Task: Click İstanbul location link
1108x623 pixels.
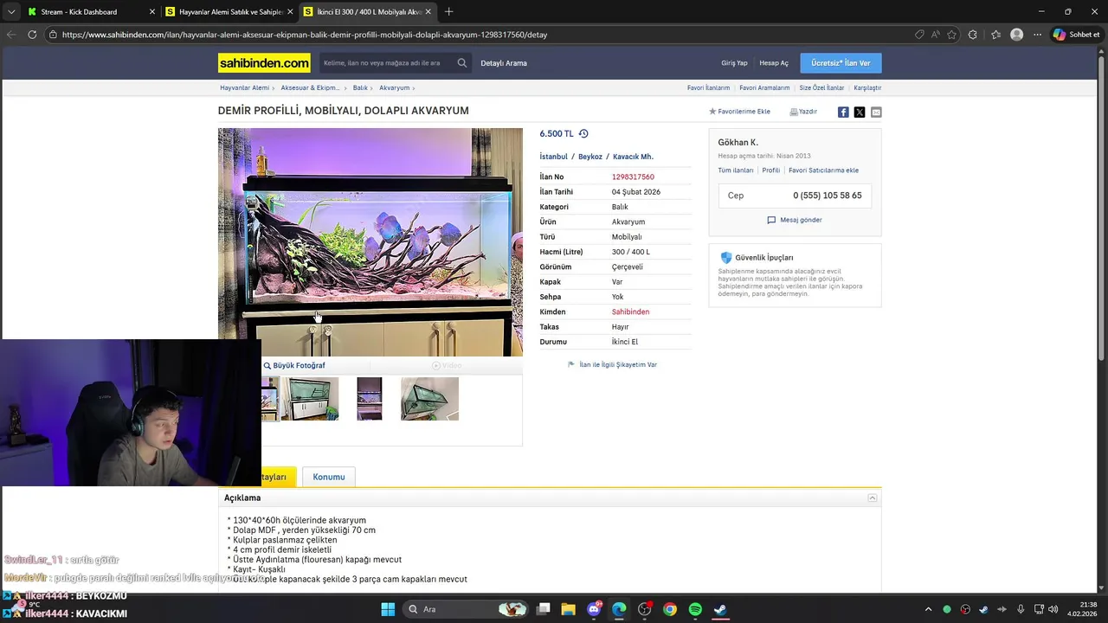Action: [554, 157]
